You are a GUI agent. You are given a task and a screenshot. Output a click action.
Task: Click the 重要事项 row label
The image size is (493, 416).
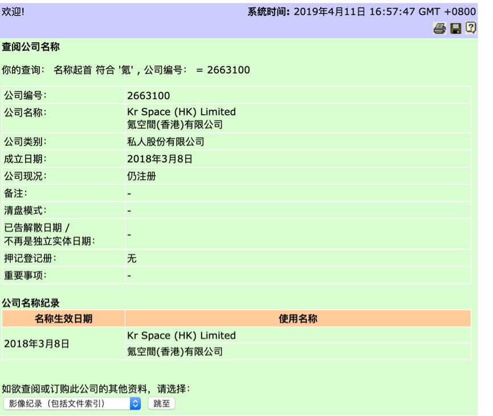[25, 276]
